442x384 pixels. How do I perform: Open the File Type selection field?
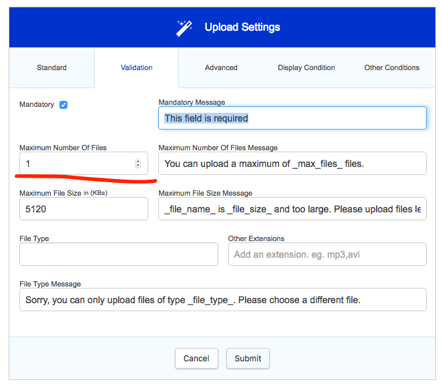[x=119, y=254]
